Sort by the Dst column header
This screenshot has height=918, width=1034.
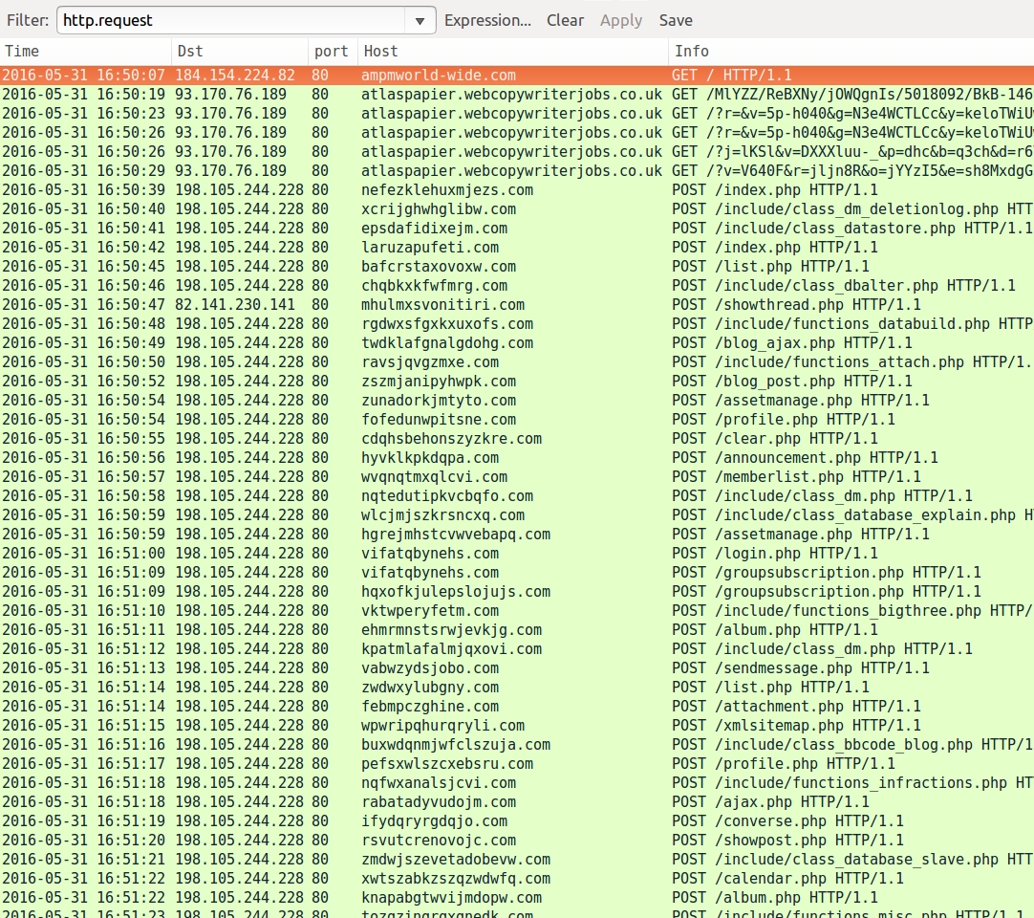(239, 51)
